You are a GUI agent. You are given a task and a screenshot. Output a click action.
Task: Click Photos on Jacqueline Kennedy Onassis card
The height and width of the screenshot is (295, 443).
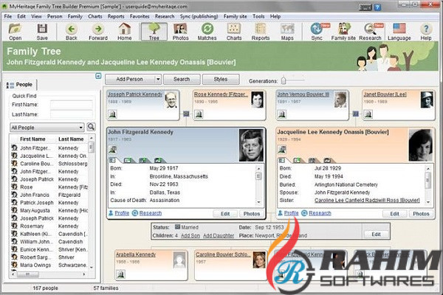click(x=421, y=214)
